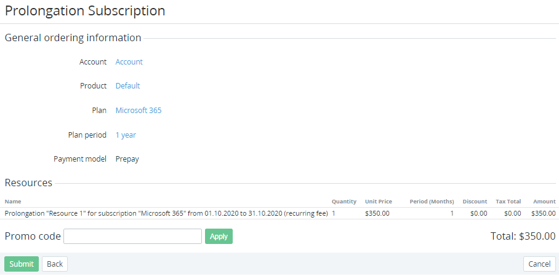Click the Amount column header
Viewport: 559px width, 279px height.
coord(544,202)
